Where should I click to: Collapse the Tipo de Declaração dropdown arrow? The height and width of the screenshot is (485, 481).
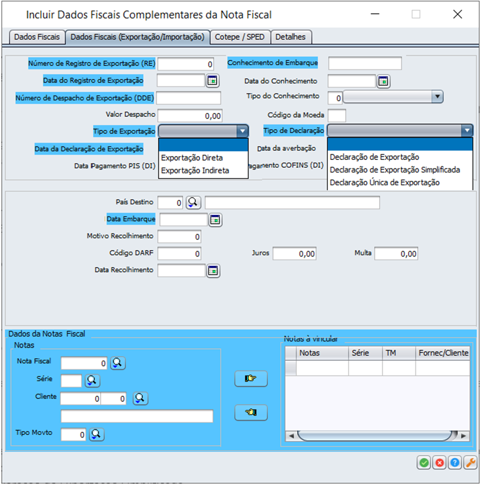pyautogui.click(x=467, y=131)
